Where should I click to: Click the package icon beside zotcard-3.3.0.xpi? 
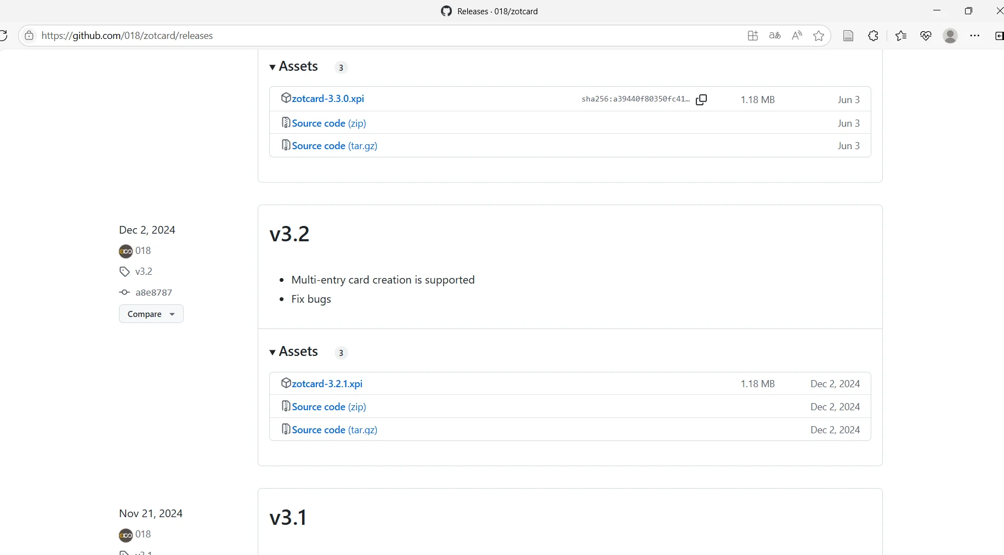[x=286, y=98]
